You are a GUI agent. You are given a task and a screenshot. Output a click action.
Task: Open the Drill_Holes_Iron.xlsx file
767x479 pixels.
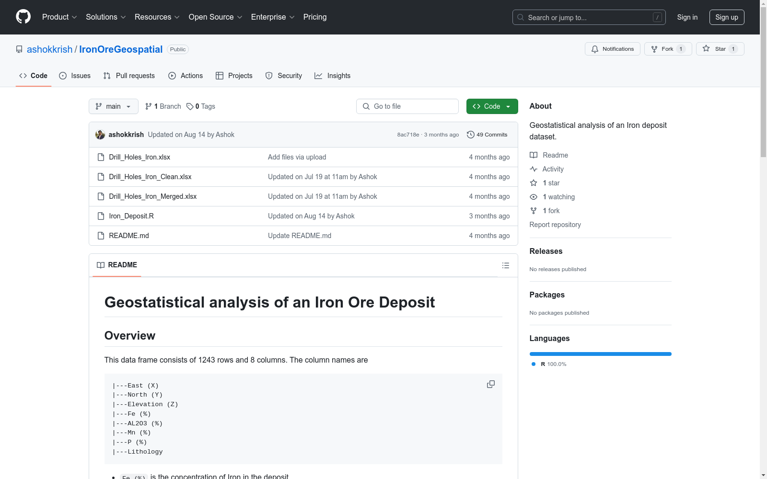pyautogui.click(x=139, y=157)
